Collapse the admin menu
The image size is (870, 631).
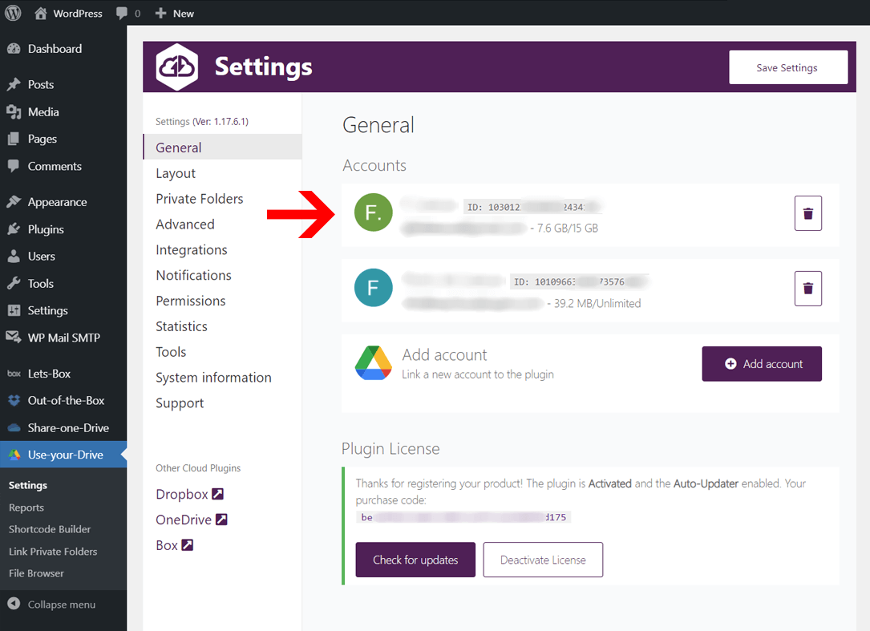[x=51, y=605]
